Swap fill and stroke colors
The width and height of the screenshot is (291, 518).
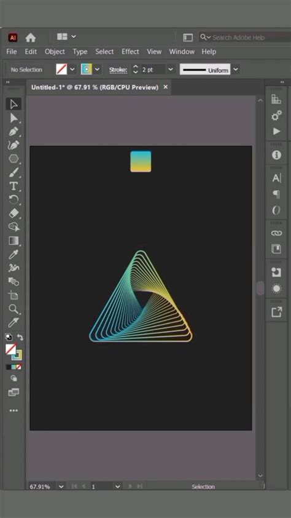pos(20,337)
